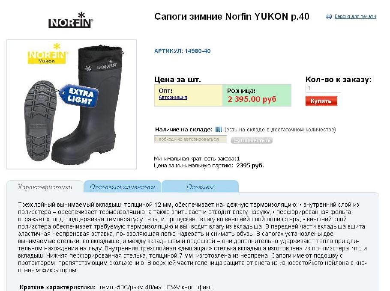Click the Norfin brand logo at top

tap(71, 20)
